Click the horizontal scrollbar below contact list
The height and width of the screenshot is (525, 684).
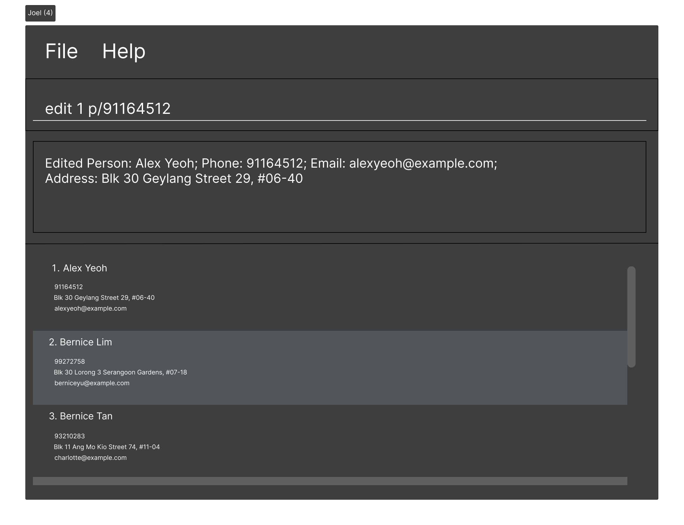click(330, 481)
